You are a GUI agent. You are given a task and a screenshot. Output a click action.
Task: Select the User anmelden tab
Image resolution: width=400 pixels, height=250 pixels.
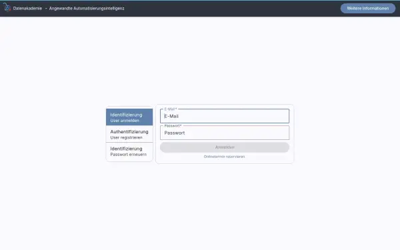129,117
